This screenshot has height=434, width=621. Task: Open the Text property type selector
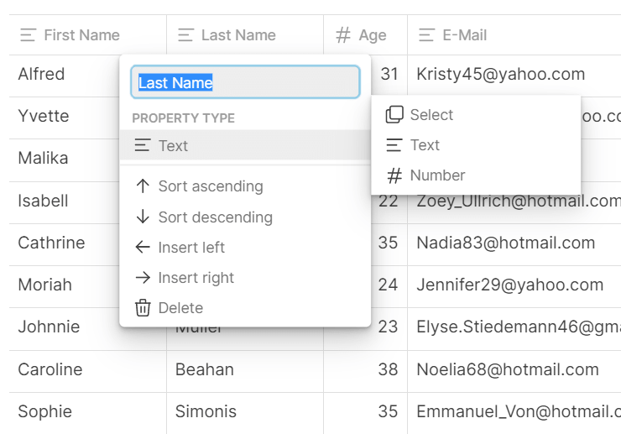[x=244, y=146]
